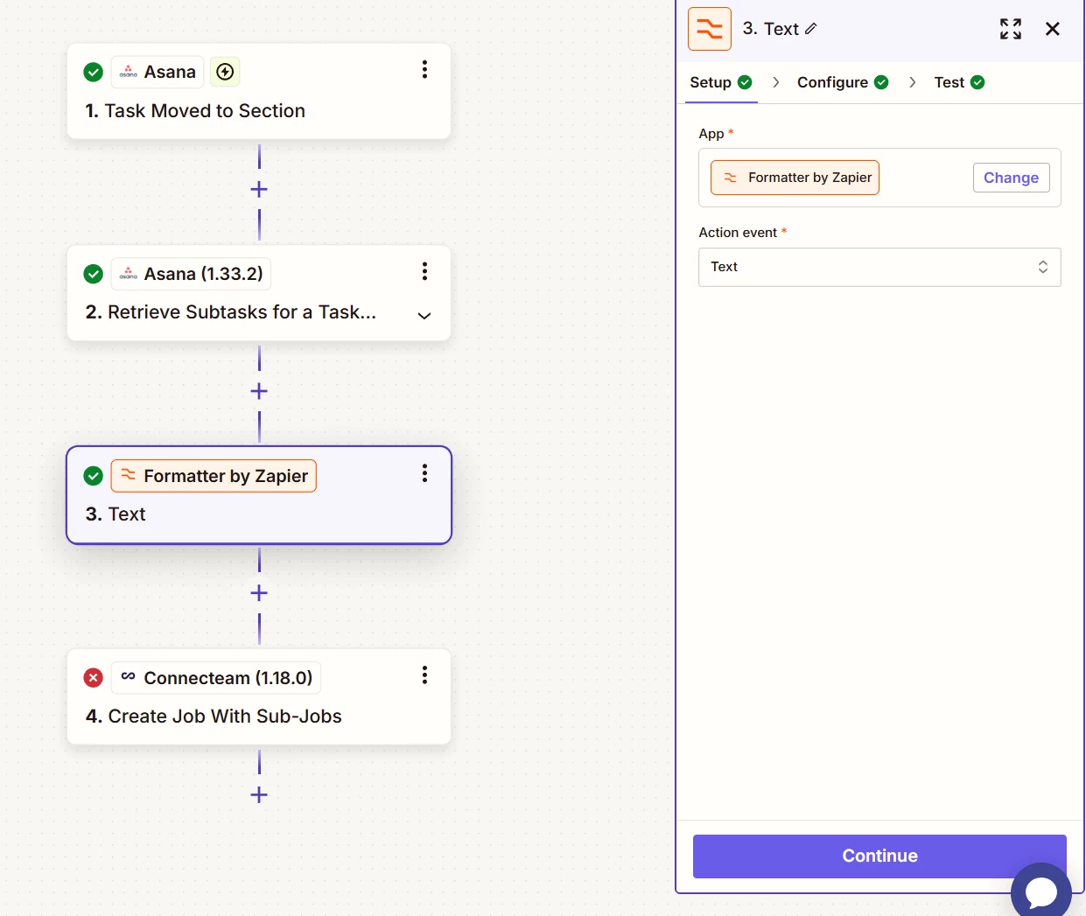Open the three-dot menu on Formatter step 3
The image size is (1086, 916).
424,473
